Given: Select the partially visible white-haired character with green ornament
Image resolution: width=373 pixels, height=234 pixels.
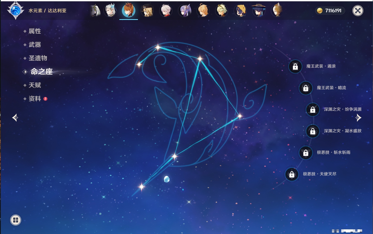Looking at the screenshot, I should (x=95, y=11).
